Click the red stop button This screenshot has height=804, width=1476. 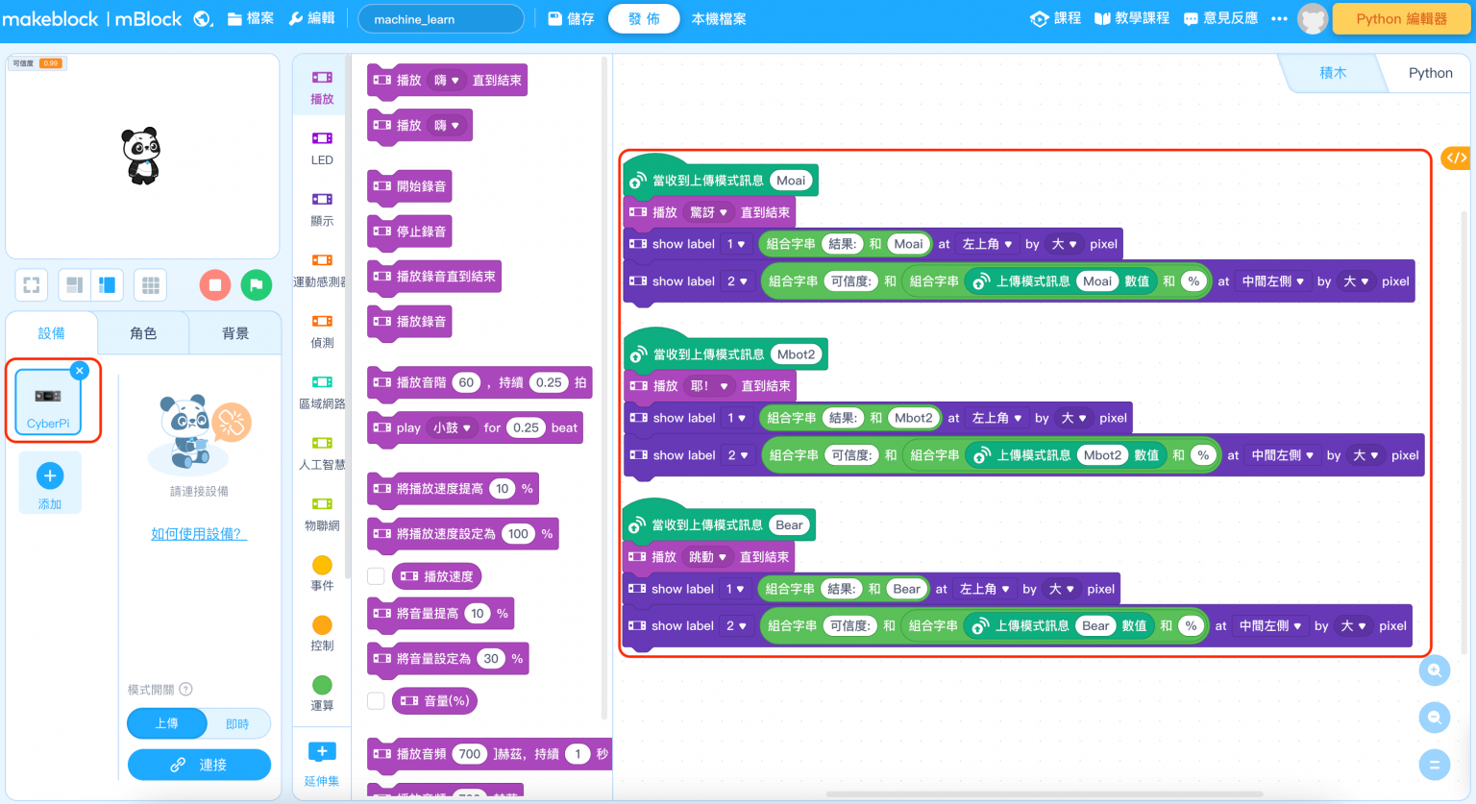pyautogui.click(x=214, y=284)
